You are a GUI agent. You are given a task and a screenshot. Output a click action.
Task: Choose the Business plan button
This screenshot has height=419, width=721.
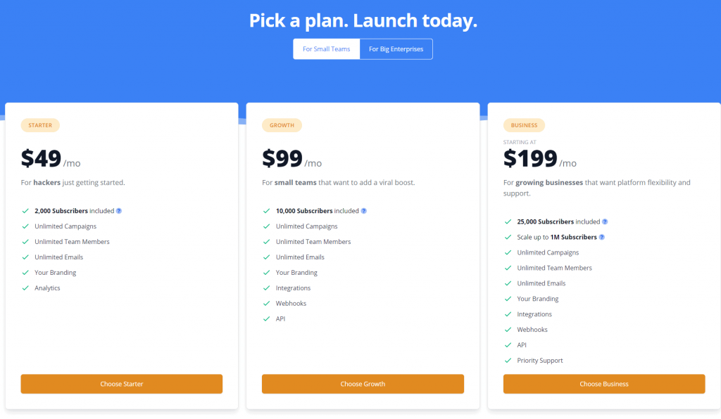[604, 384]
